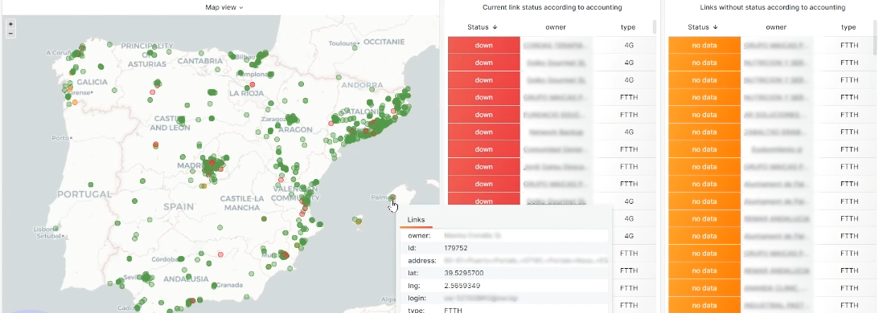Click the first 'no data' status cell

point(704,46)
